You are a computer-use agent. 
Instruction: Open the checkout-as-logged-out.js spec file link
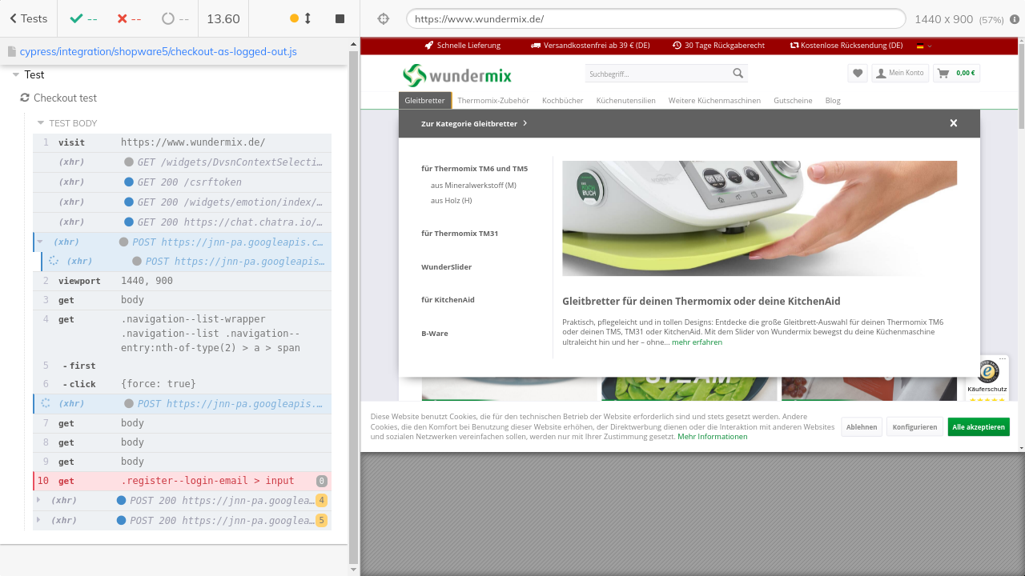tap(158, 52)
